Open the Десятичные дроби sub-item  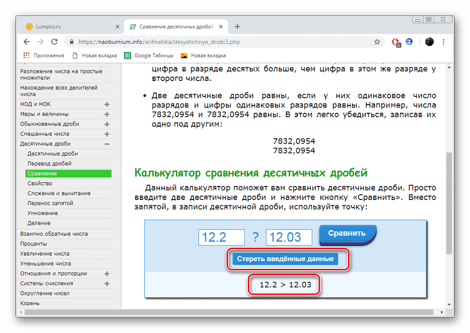point(53,154)
